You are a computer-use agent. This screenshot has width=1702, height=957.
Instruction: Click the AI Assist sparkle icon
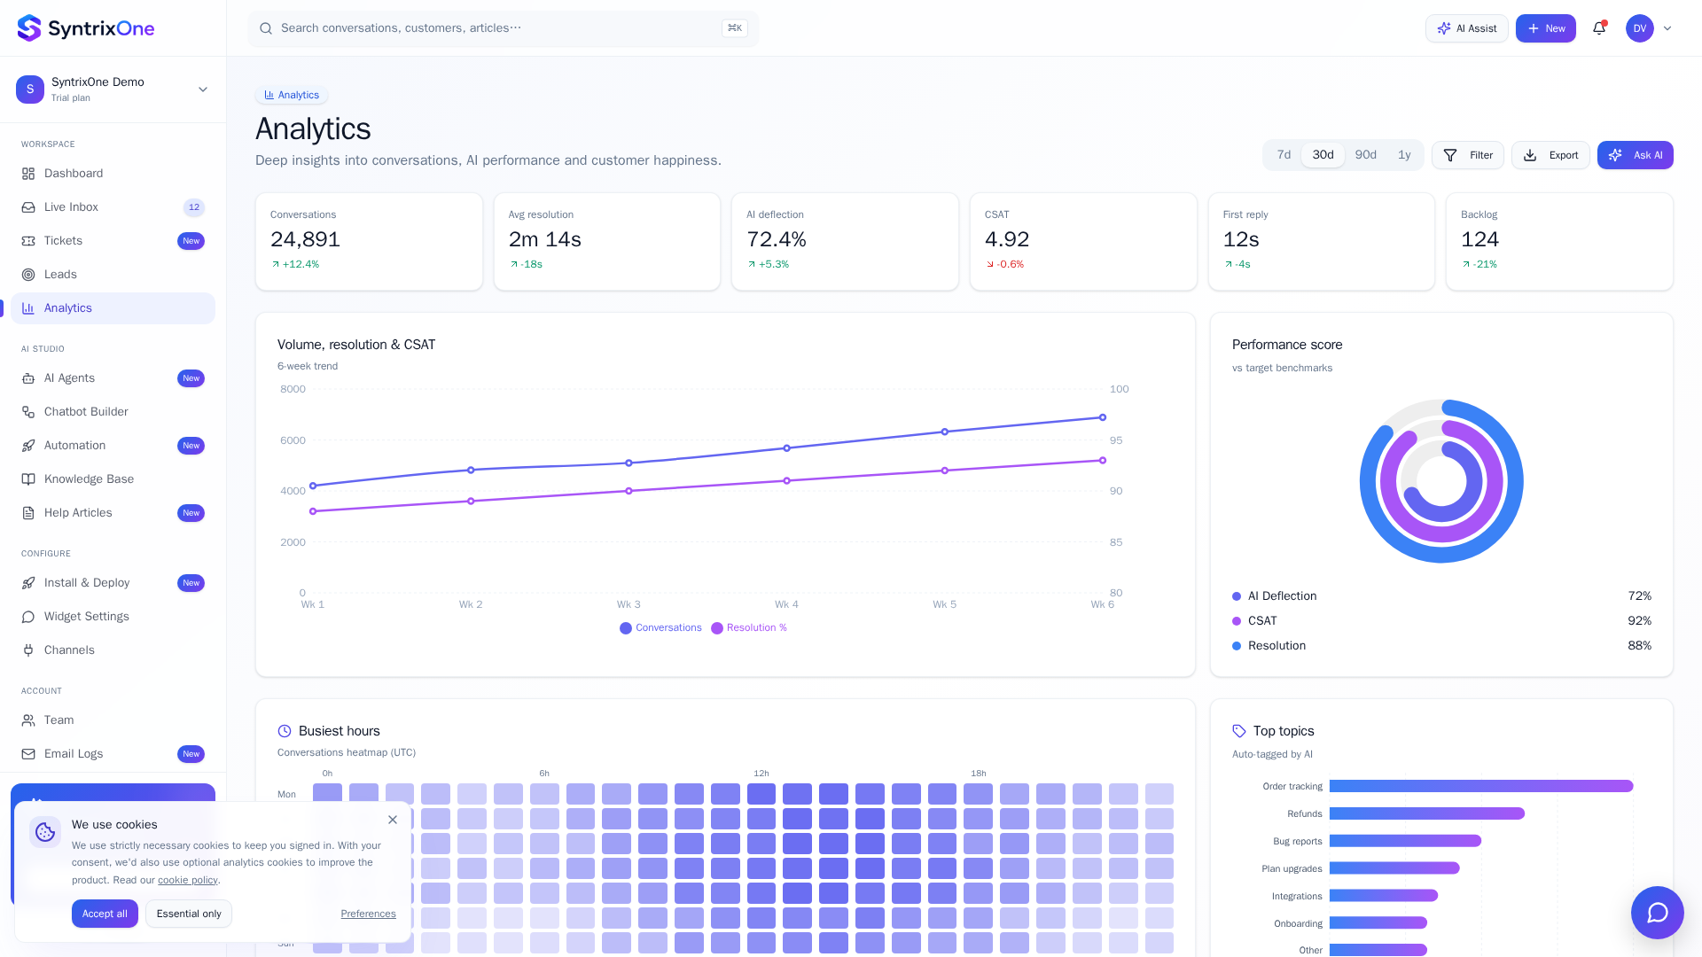(x=1444, y=28)
